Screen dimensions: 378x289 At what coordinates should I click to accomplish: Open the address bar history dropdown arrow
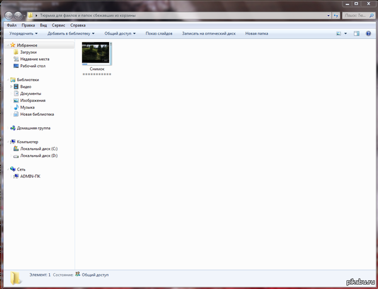pos(329,16)
